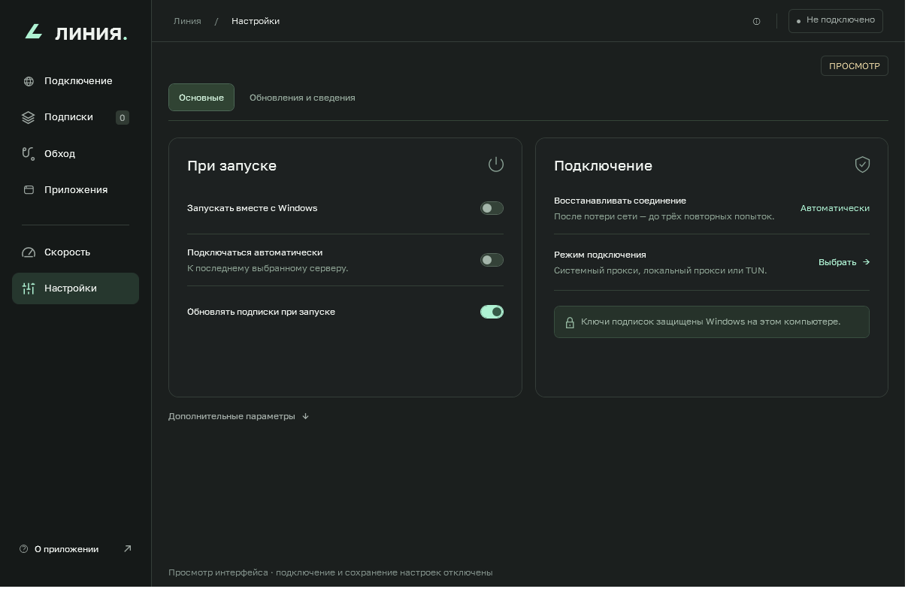Click the gauge icon beside Скорость
This screenshot has width=917, height=616.
[29, 252]
